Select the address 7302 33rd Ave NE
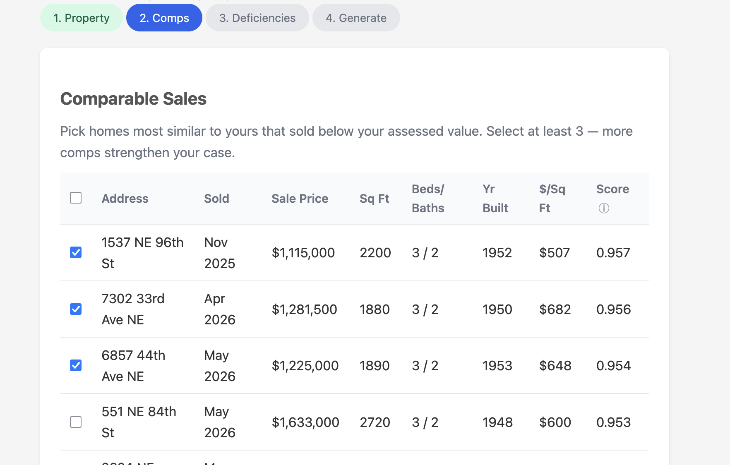730x465 pixels. (x=133, y=309)
